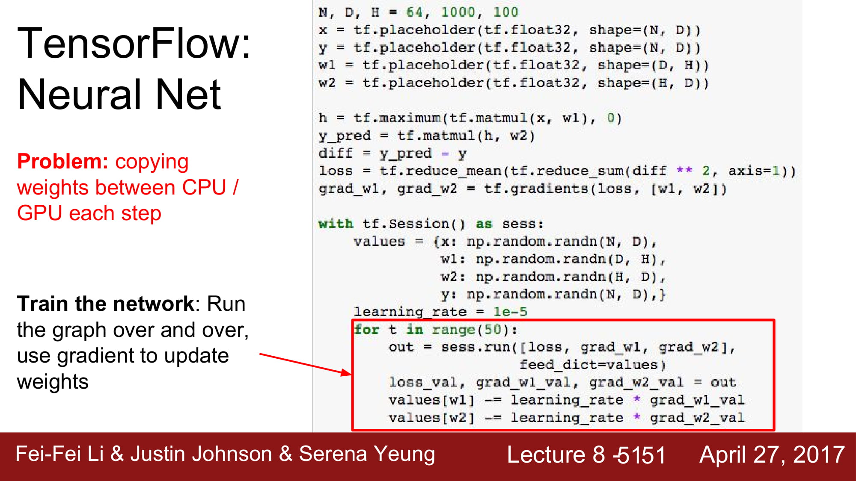Click the code line 'x = tf.placeholder(tf.float32, shape=(N, D))'
Screen dimensions: 856x481
click(509, 30)
